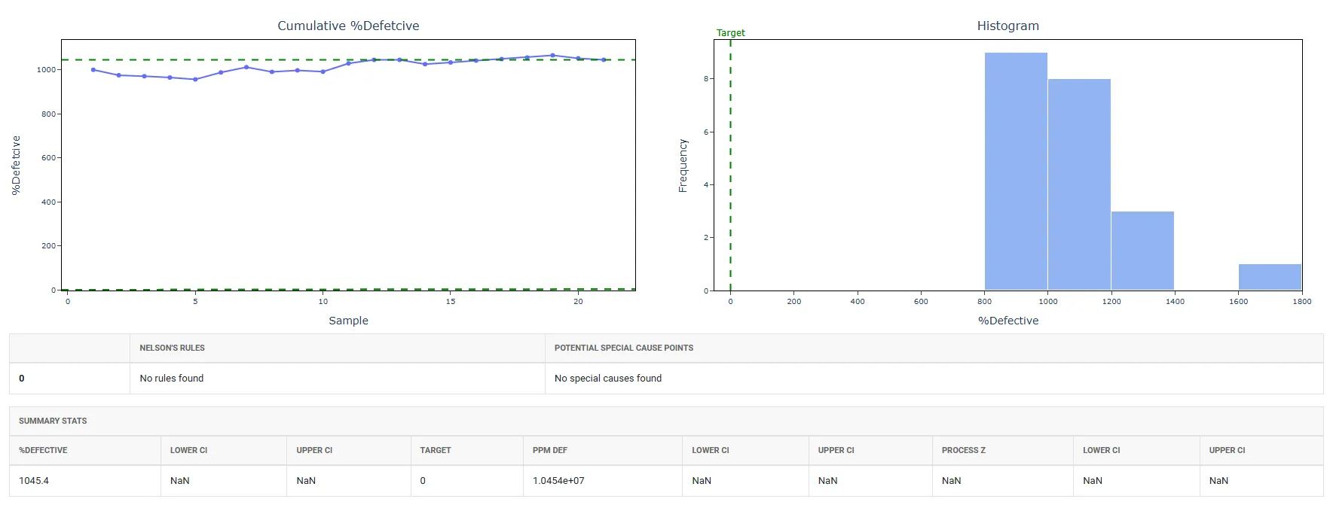Click the green Target label above histogram
This screenshot has width=1330, height=505.
(x=730, y=33)
